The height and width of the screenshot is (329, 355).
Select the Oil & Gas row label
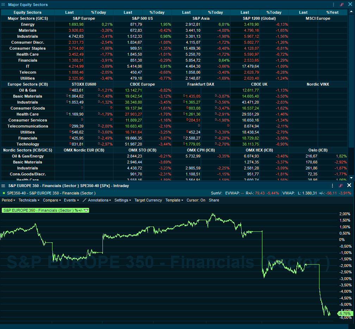(27, 90)
